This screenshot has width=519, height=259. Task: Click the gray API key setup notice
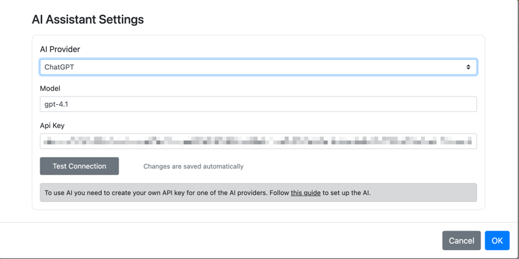click(258, 192)
